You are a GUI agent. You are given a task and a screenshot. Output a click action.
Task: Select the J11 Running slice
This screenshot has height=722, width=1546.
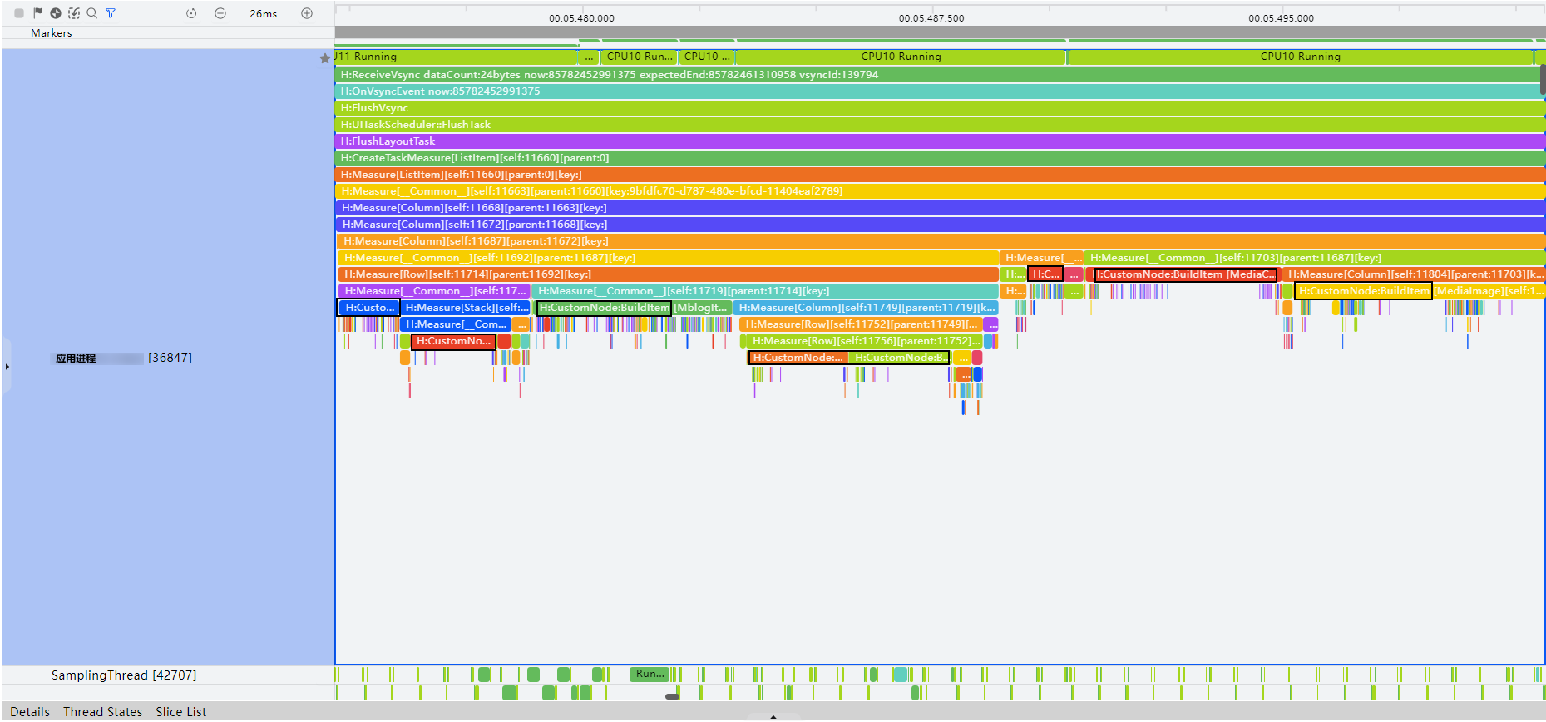pyautogui.click(x=456, y=57)
